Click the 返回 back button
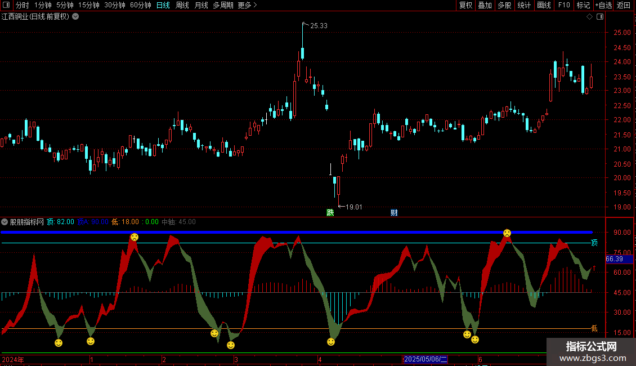636x366 pixels. [x=624, y=5]
